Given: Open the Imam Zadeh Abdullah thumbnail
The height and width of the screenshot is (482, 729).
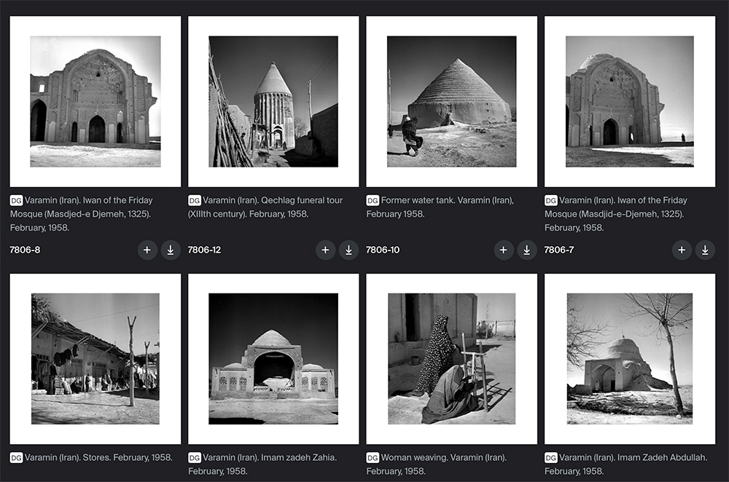Looking at the screenshot, I should tap(630, 359).
